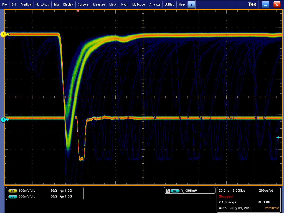The width and height of the screenshot is (284, 213).
Task: Open the Math menu
Action: click(x=124, y=4)
